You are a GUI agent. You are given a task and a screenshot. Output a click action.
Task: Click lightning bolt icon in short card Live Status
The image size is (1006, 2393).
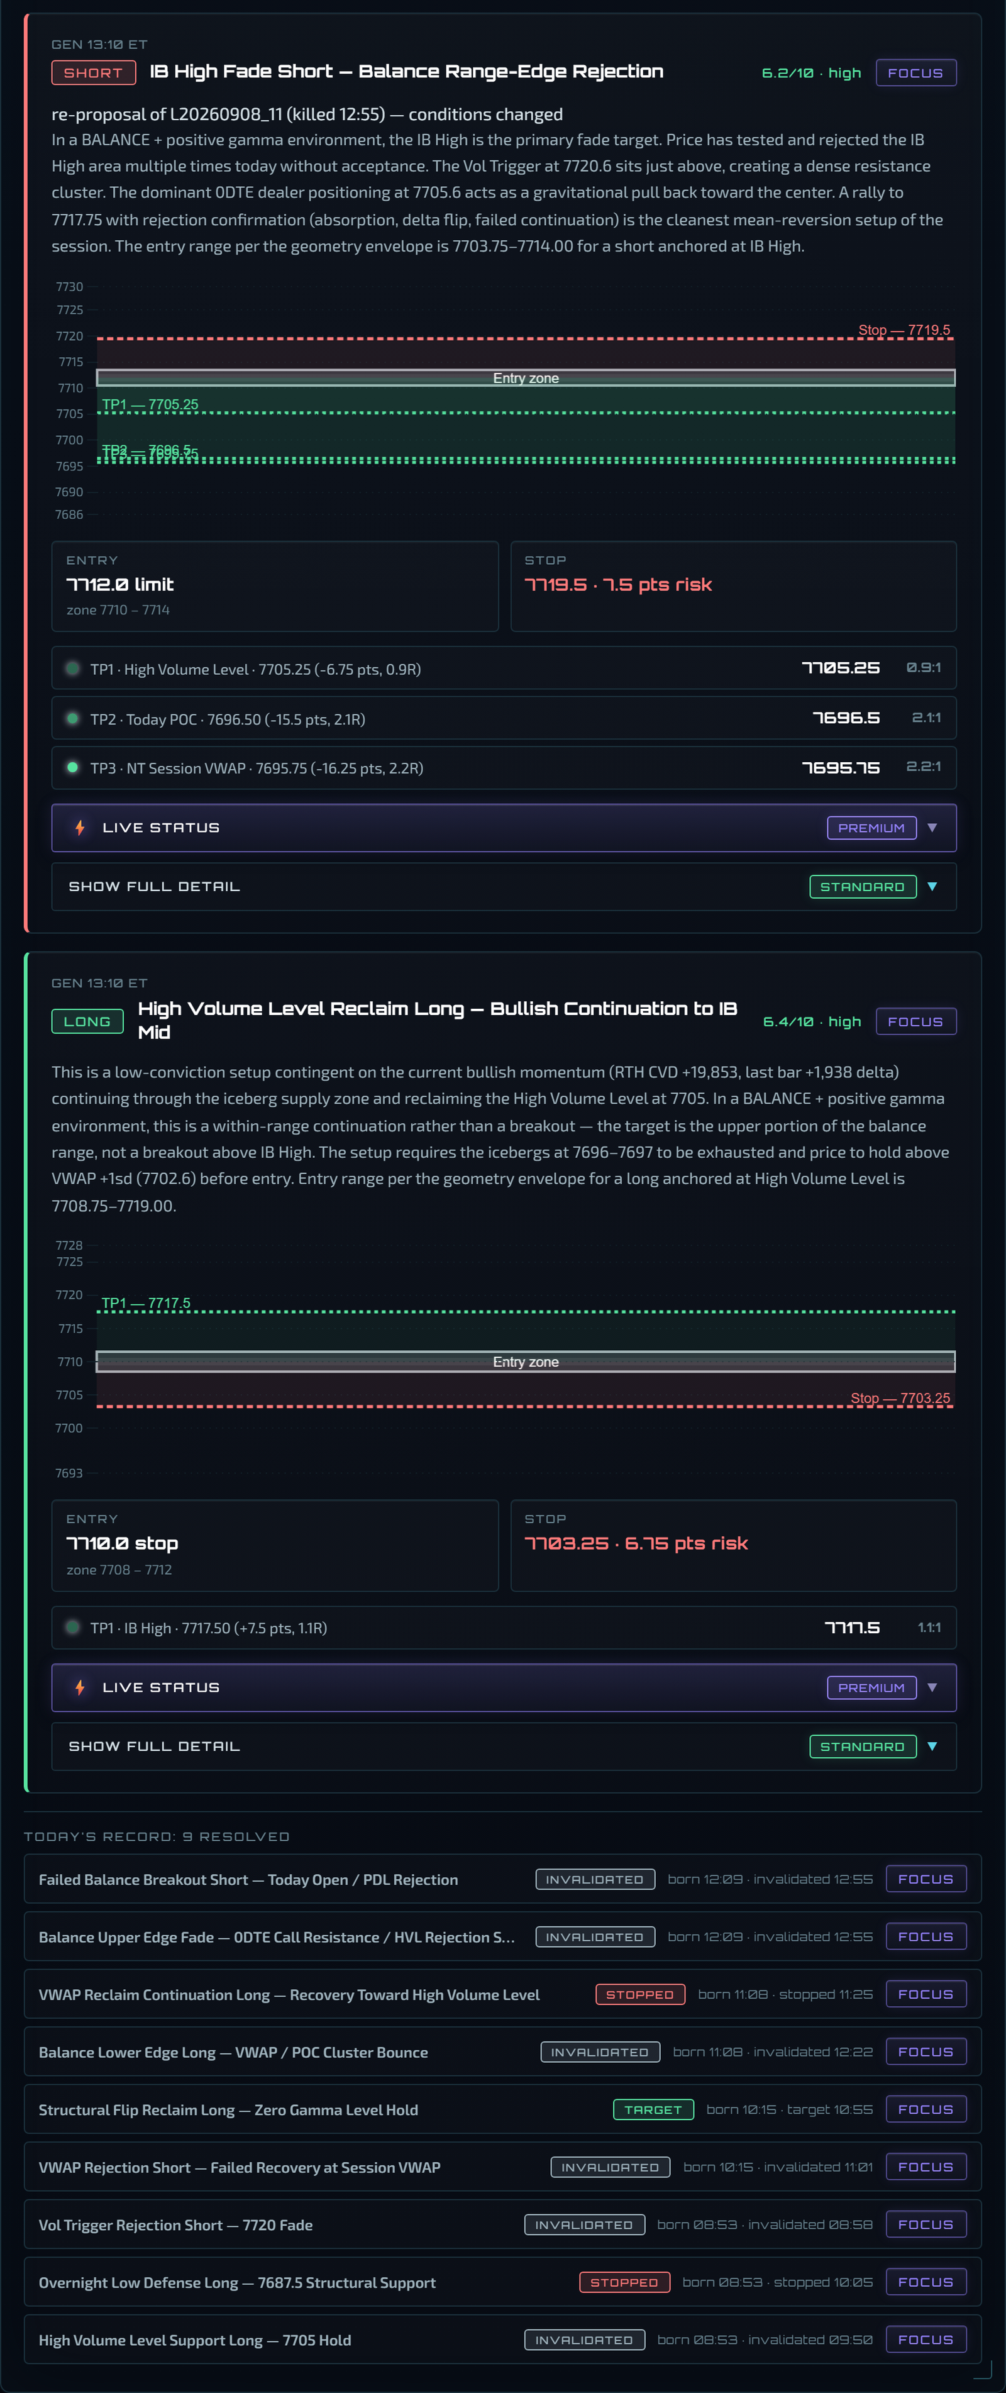pos(80,828)
